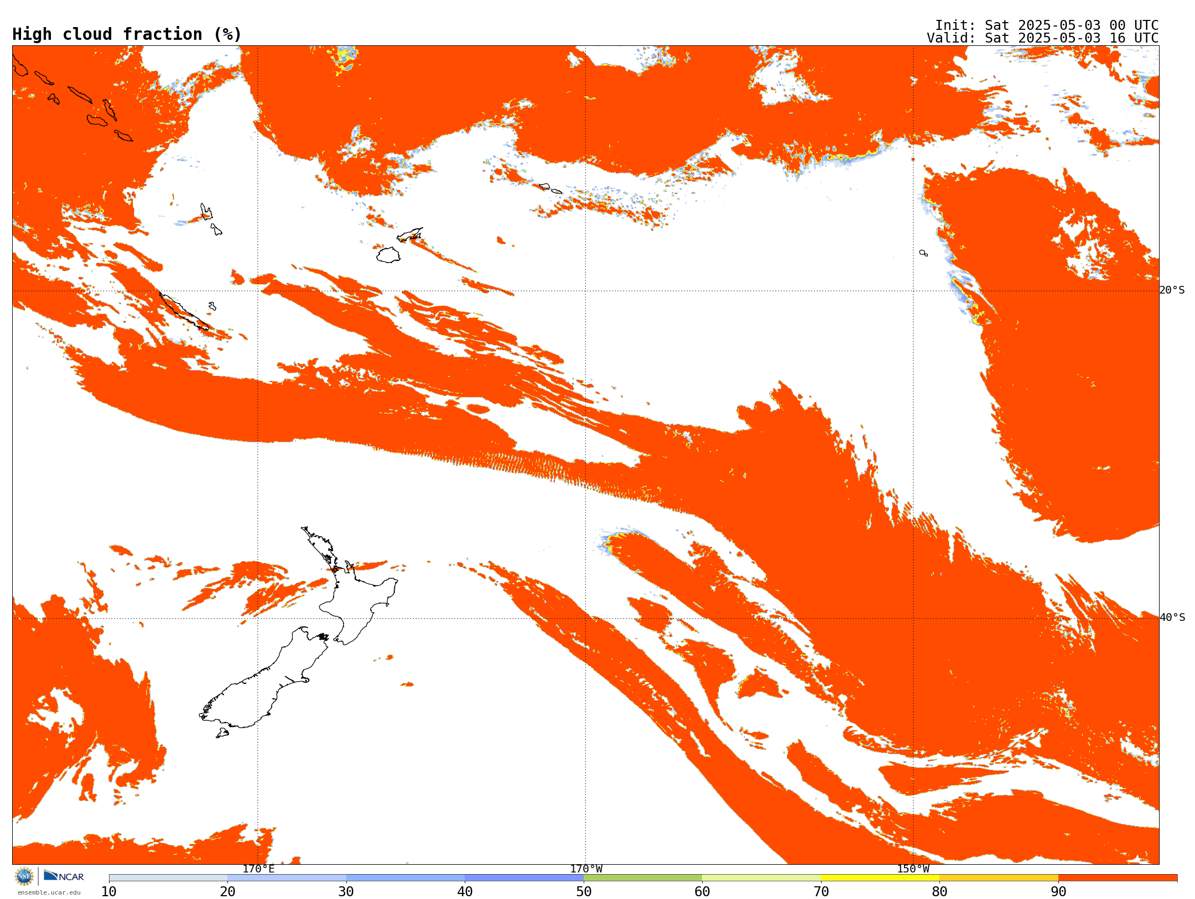Click the 20°S latitude label
The image size is (1195, 899).
[x=1172, y=290]
